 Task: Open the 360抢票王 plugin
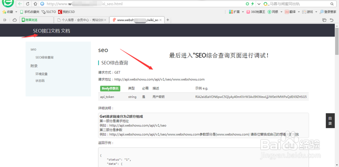[x=256, y=12]
